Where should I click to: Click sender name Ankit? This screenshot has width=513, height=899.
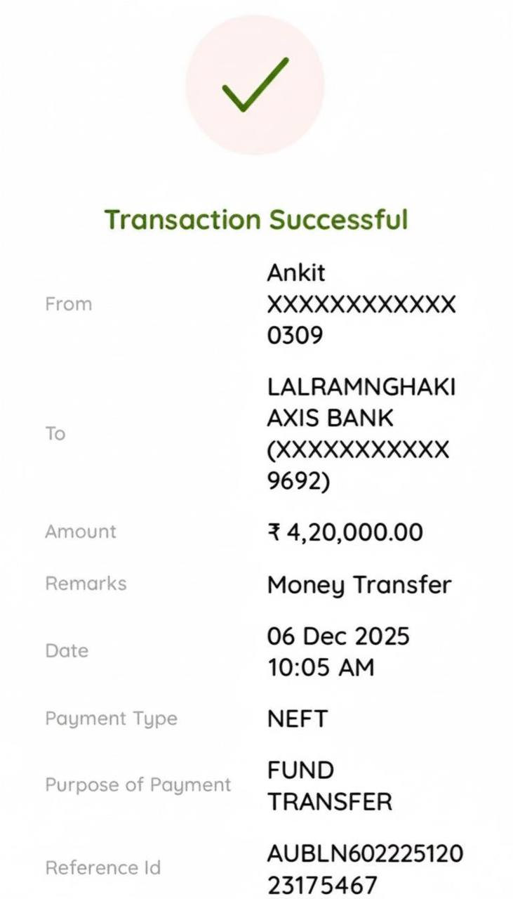click(296, 273)
